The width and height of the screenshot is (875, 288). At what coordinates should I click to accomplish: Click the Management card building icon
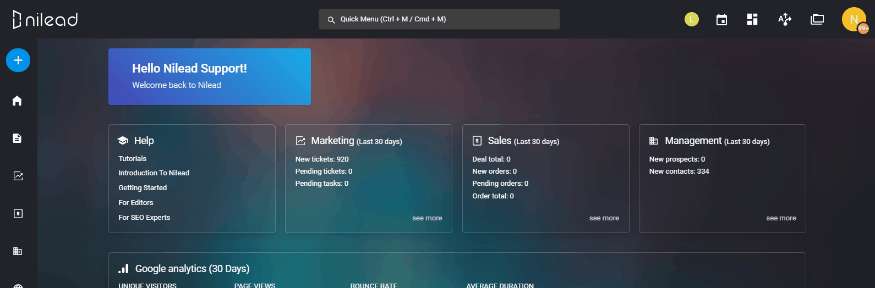tap(654, 141)
